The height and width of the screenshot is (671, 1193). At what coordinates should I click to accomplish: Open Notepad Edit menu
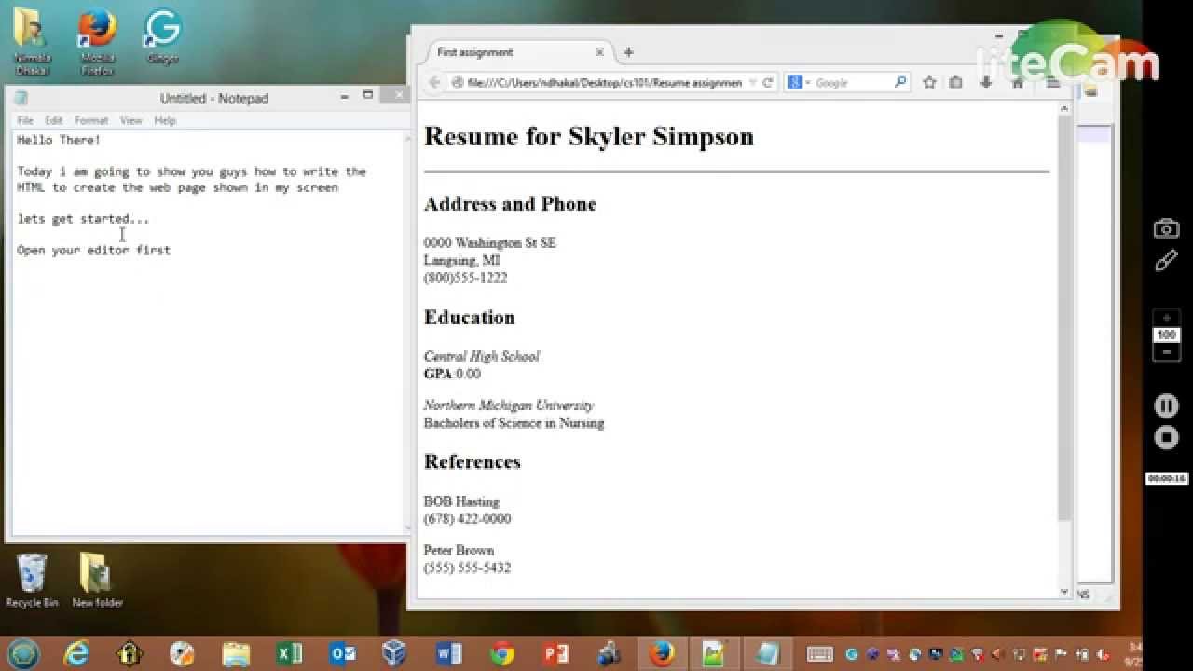click(54, 120)
